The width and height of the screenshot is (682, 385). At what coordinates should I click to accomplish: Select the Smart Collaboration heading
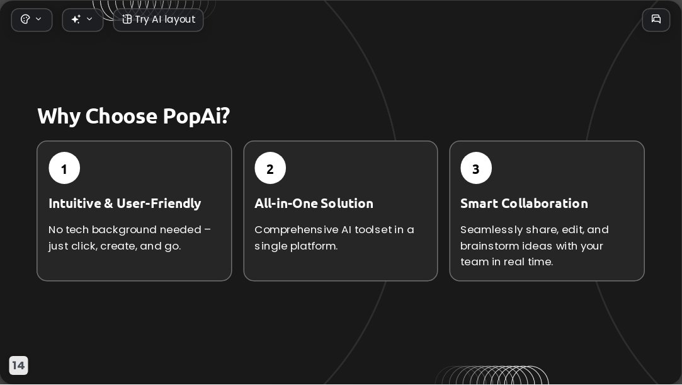click(x=524, y=203)
